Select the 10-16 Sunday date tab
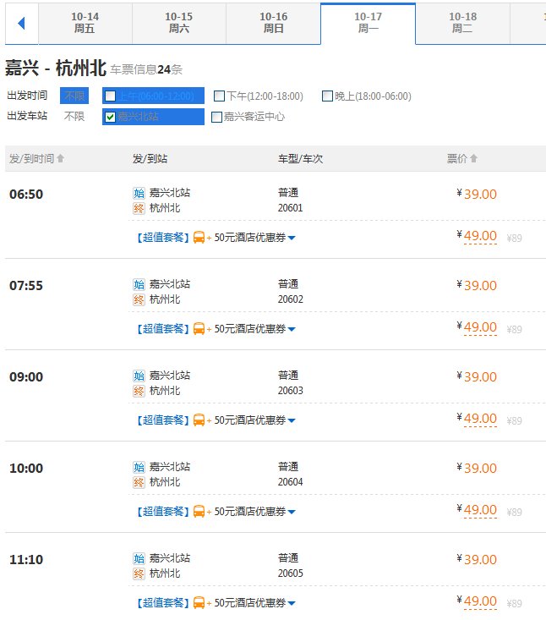Image resolution: width=546 pixels, height=620 pixels. pos(273,23)
